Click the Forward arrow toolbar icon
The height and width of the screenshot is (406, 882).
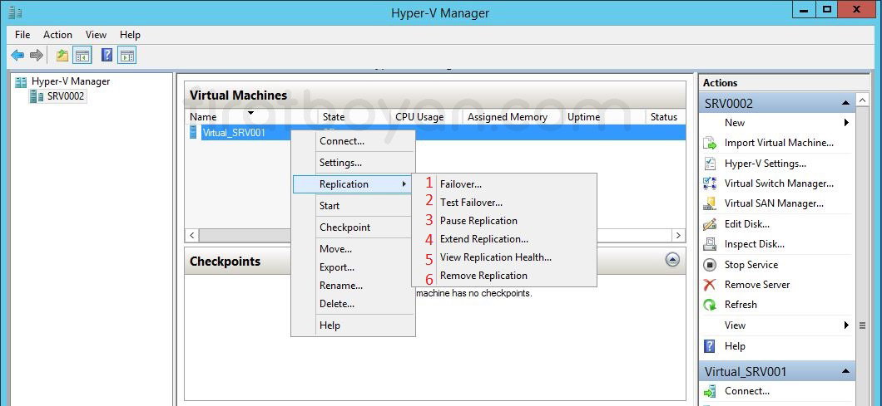[x=37, y=55]
